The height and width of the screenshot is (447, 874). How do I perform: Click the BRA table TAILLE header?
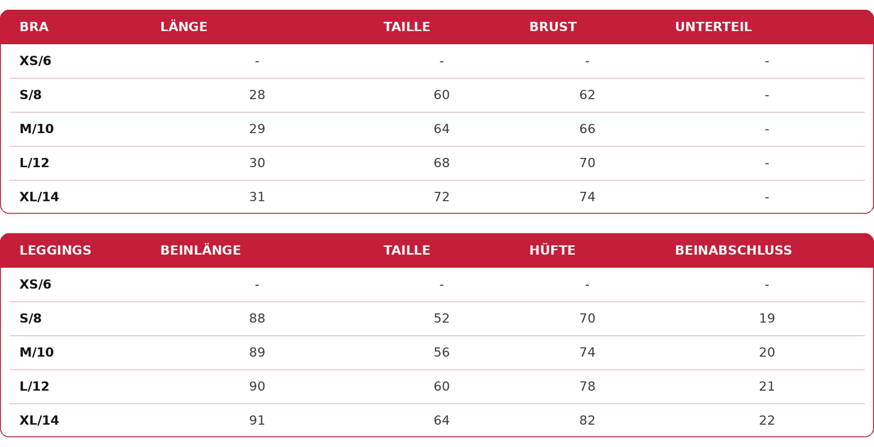click(x=407, y=27)
